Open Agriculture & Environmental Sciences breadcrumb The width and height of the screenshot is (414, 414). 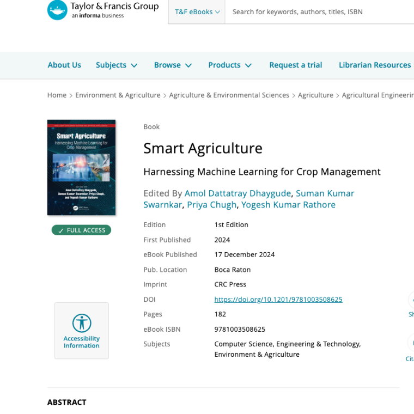(229, 95)
